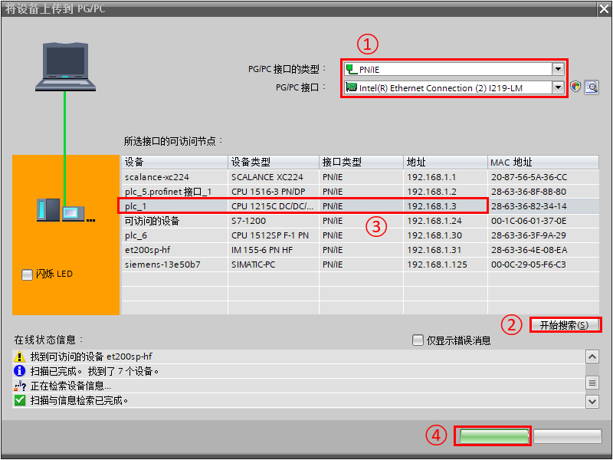
Task: Select the plc_5.profinet 接口_1 row
Action: pos(360,192)
